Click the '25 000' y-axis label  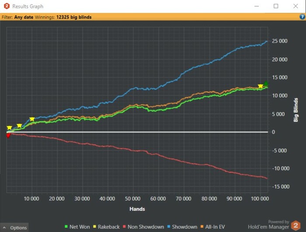(x=280, y=41)
